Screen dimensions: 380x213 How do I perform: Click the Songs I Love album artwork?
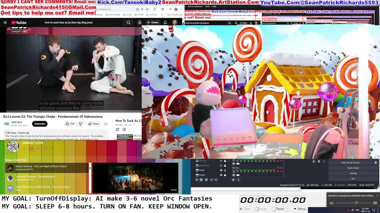click(x=13, y=147)
